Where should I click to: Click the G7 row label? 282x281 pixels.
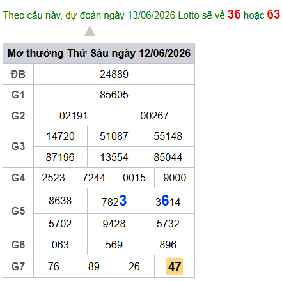pyautogui.click(x=18, y=266)
